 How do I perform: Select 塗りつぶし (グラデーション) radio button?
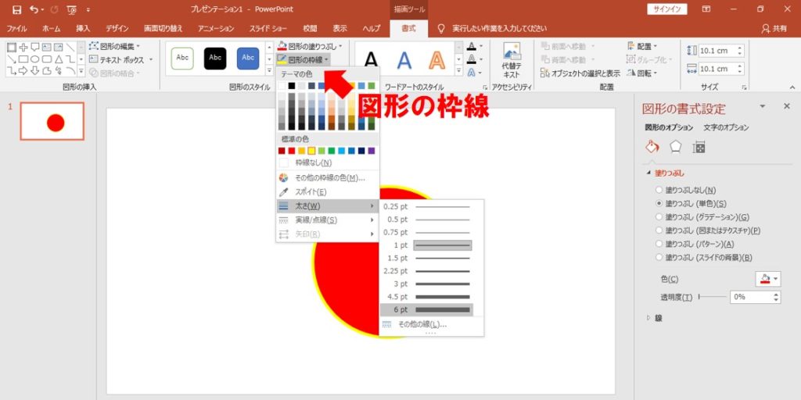click(x=660, y=216)
